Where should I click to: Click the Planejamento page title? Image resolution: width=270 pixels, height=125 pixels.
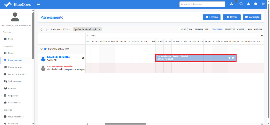click(x=52, y=17)
